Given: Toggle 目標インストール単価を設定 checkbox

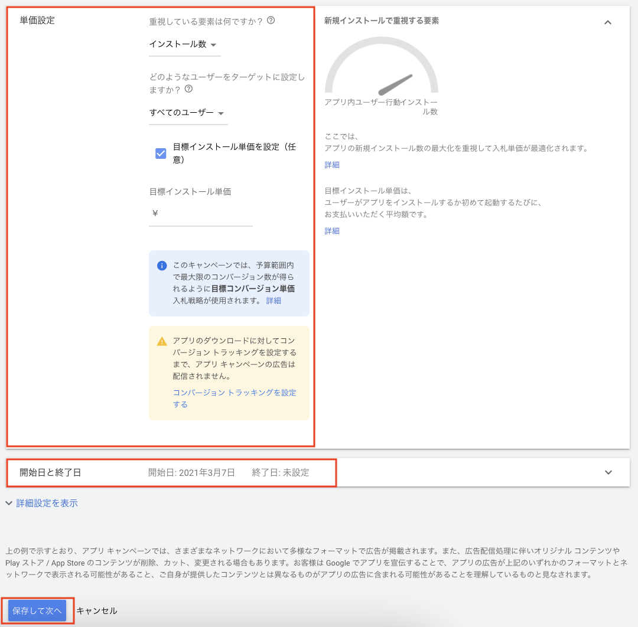Looking at the screenshot, I should [161, 154].
